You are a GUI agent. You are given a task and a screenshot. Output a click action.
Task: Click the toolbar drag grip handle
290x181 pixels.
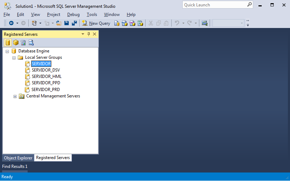[5, 23]
